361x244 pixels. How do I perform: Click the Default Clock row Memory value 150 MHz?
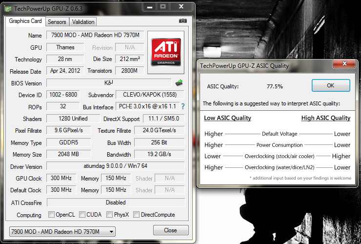click(x=116, y=190)
